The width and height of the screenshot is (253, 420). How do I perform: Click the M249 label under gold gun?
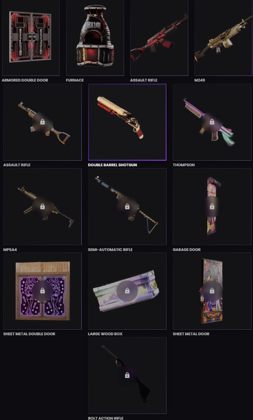coord(199,80)
